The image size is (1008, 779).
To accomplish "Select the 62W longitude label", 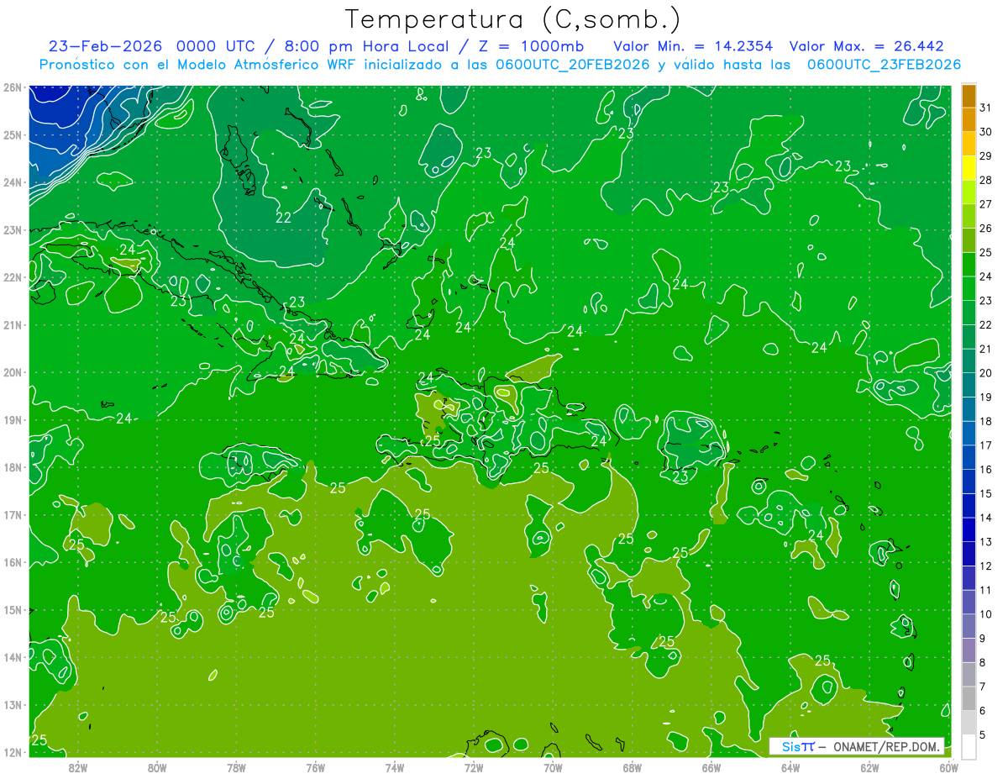I will click(x=870, y=767).
